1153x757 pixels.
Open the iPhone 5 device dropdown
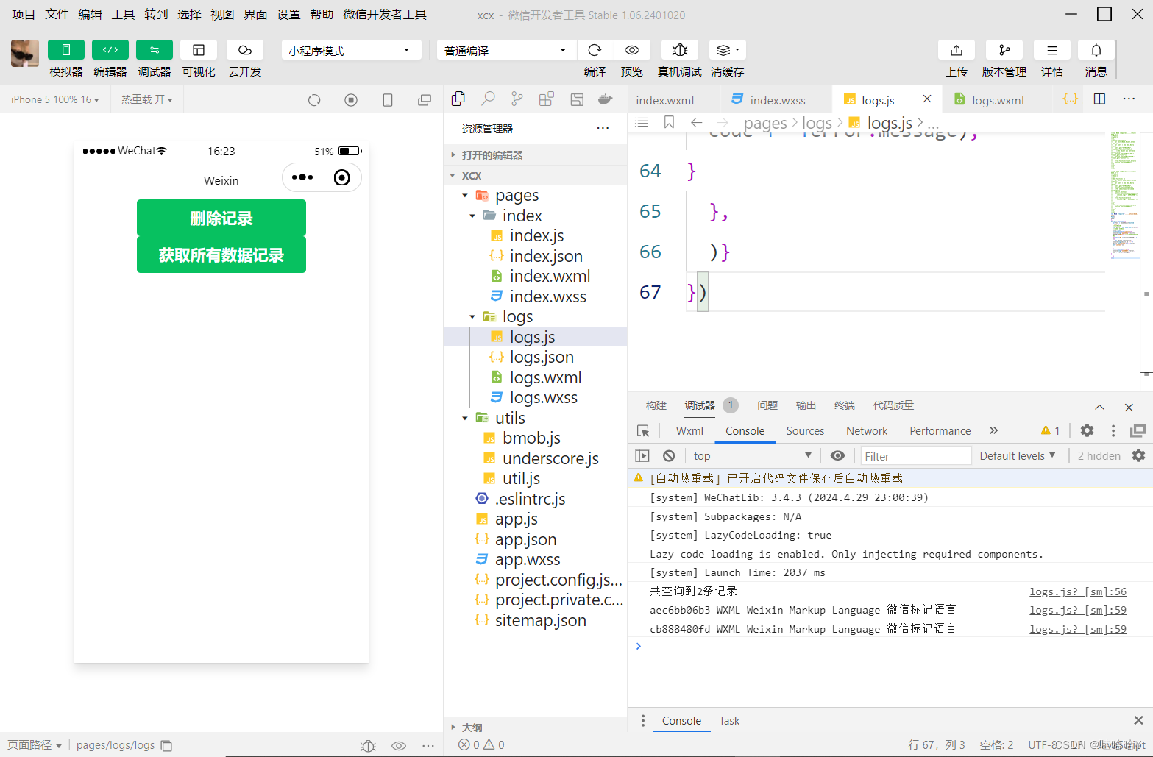(55, 99)
